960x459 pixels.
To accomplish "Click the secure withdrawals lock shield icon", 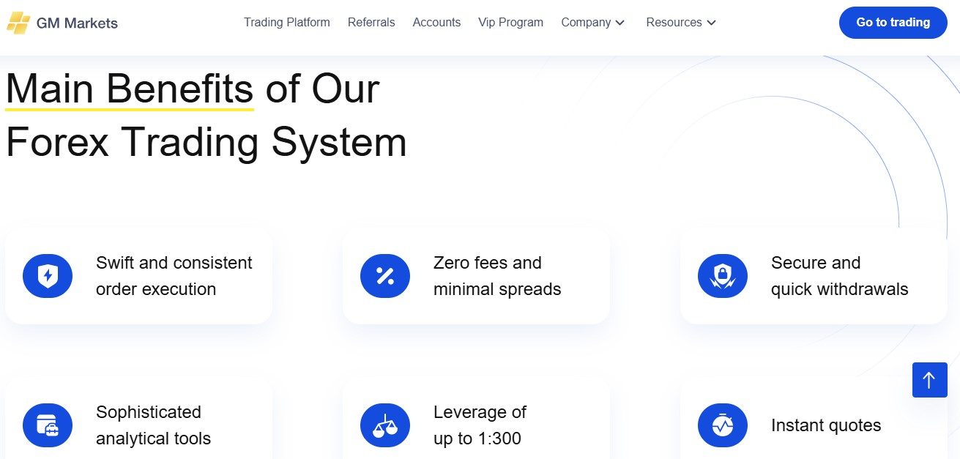I will (723, 276).
